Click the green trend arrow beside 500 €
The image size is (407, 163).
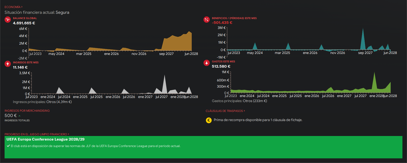[x=19, y=116]
